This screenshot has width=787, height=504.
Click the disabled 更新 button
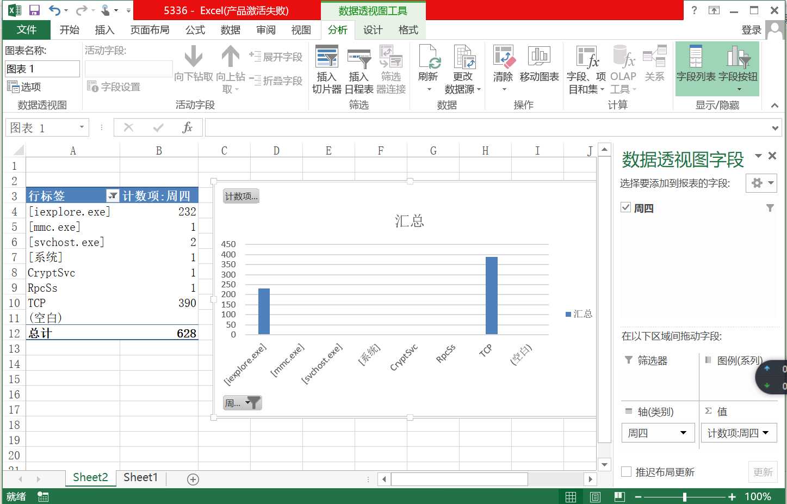(x=763, y=472)
